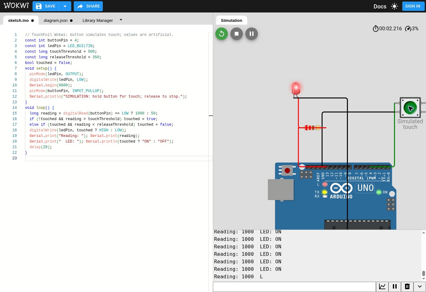
Task: Click the ON power LED on Arduino
Action: [x=379, y=192]
